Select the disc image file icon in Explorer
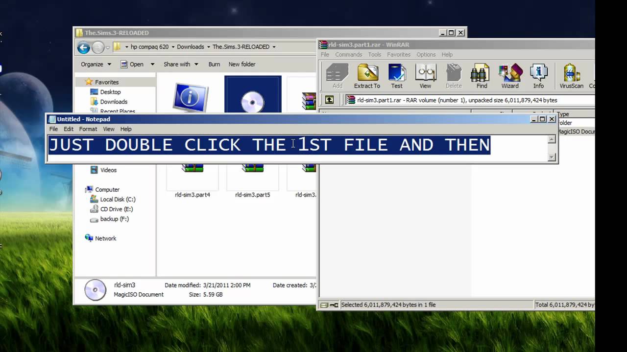Viewport: 627px width, 352px height. pos(253,94)
